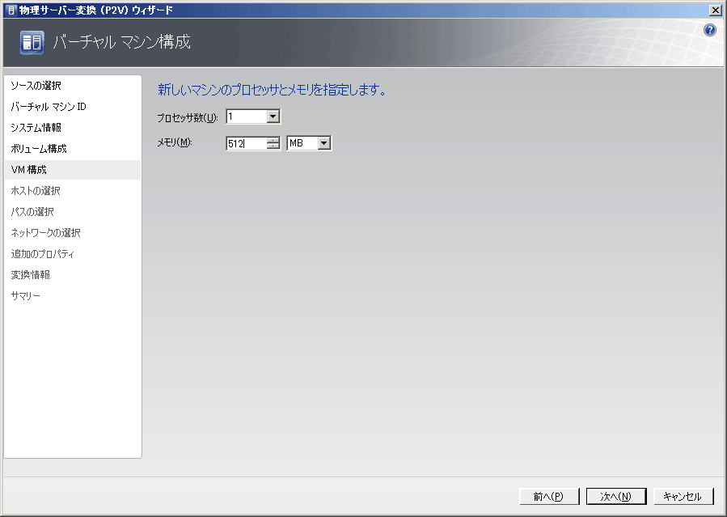Open the help icon in the banner

(709, 30)
